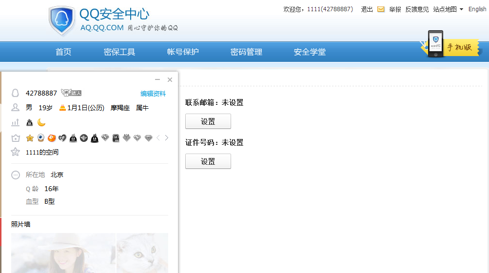
Task: Open the 密码管理 menu
Action: point(246,52)
